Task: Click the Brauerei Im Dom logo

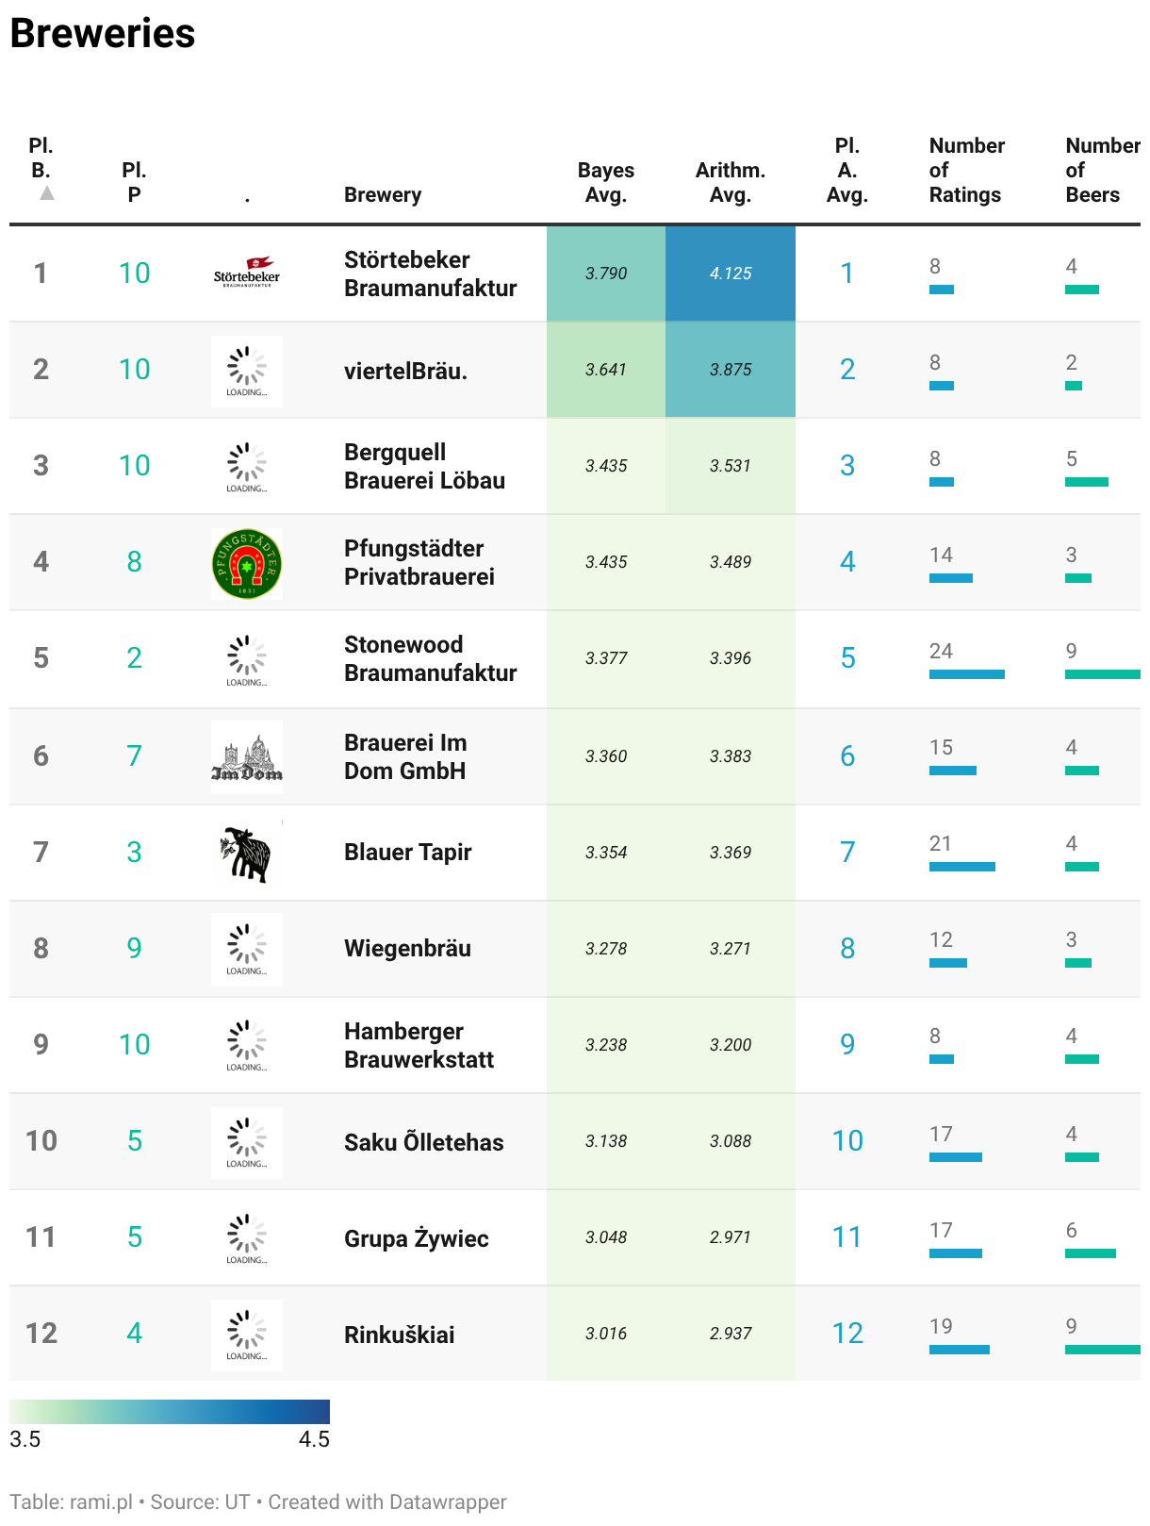Action: click(x=247, y=756)
